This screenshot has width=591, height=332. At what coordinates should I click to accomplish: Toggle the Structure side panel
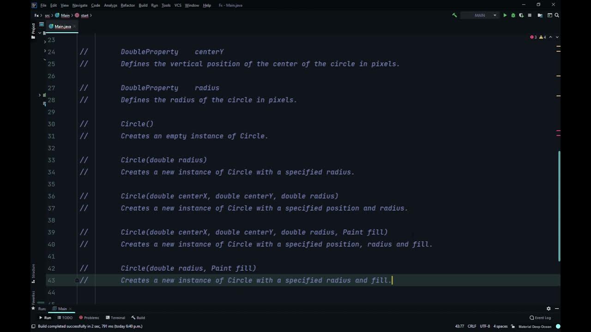point(33,273)
